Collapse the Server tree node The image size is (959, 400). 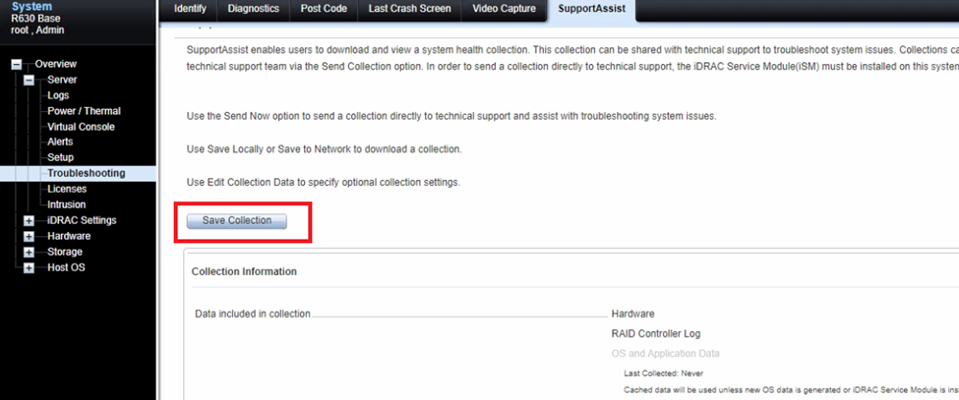[x=29, y=80]
